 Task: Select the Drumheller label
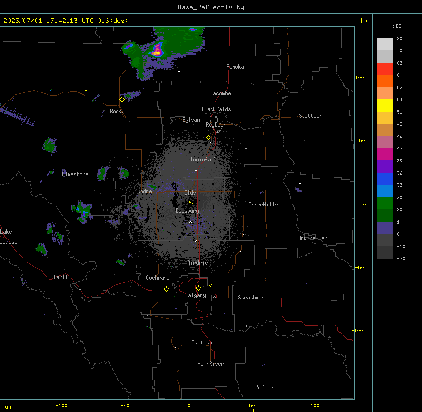tap(312, 238)
